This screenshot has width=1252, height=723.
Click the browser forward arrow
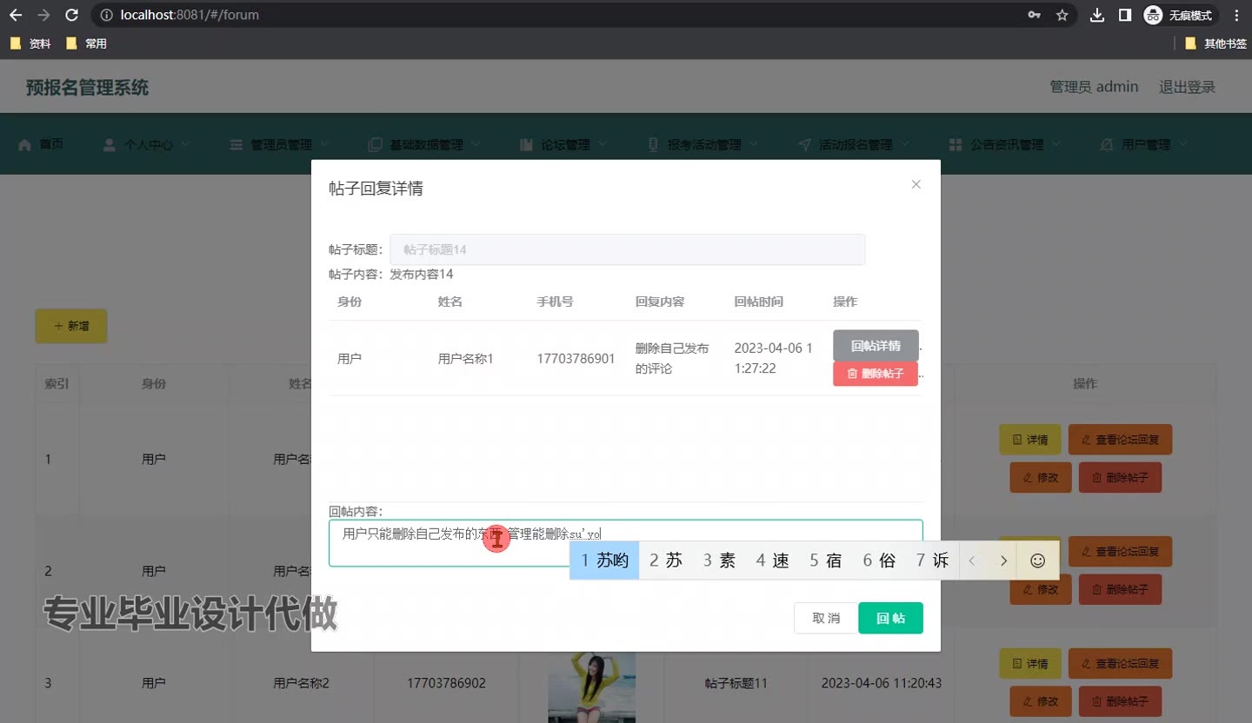[43, 15]
